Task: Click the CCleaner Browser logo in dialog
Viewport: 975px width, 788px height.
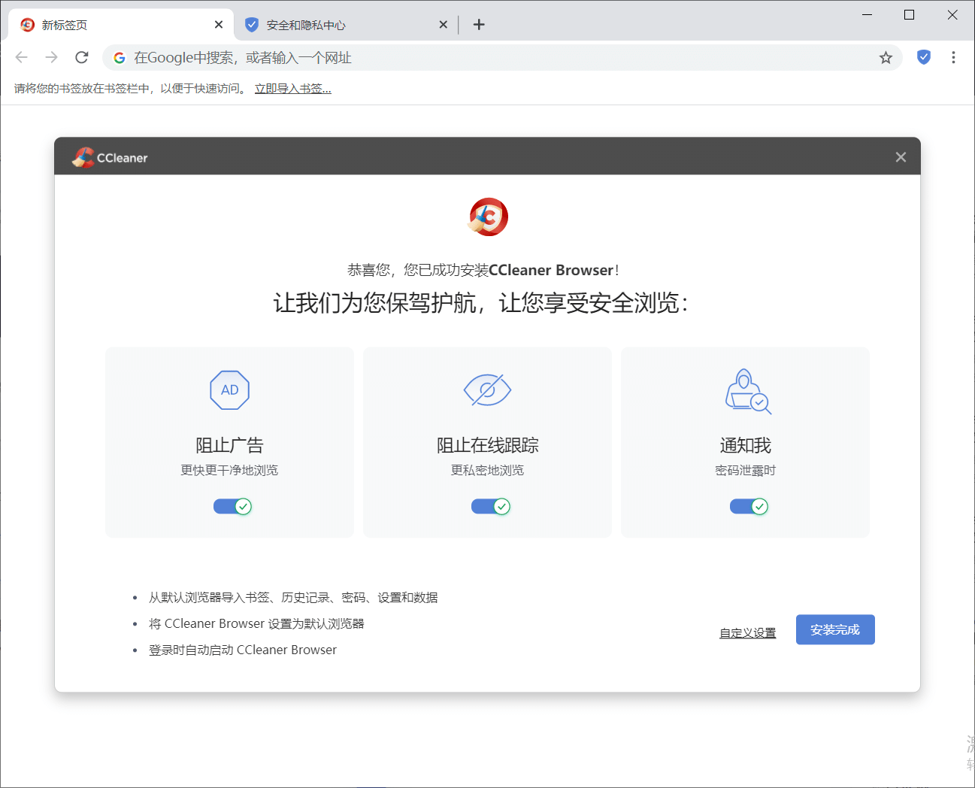Action: pyautogui.click(x=488, y=217)
